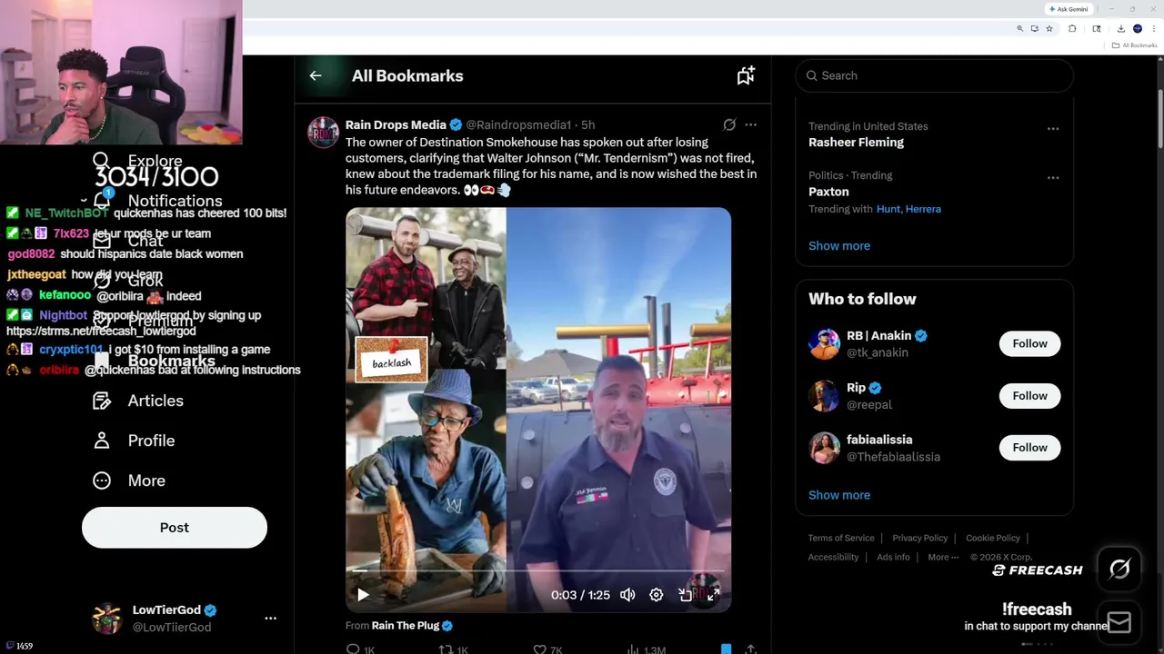
Task: Open the Paxton trending topic
Action: click(x=828, y=192)
